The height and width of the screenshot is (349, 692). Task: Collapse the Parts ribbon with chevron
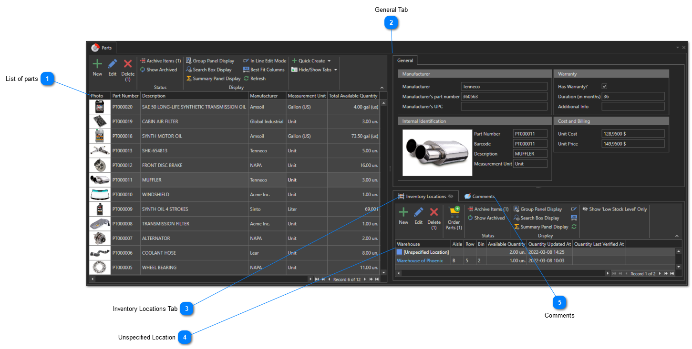point(382,88)
